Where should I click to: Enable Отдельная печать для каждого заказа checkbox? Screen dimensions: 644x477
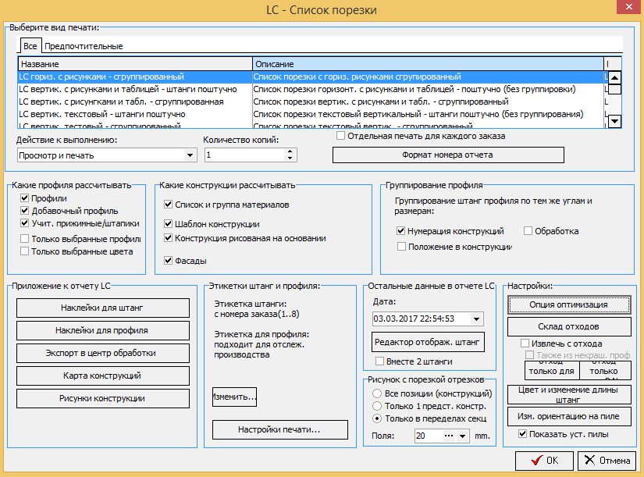(x=340, y=136)
